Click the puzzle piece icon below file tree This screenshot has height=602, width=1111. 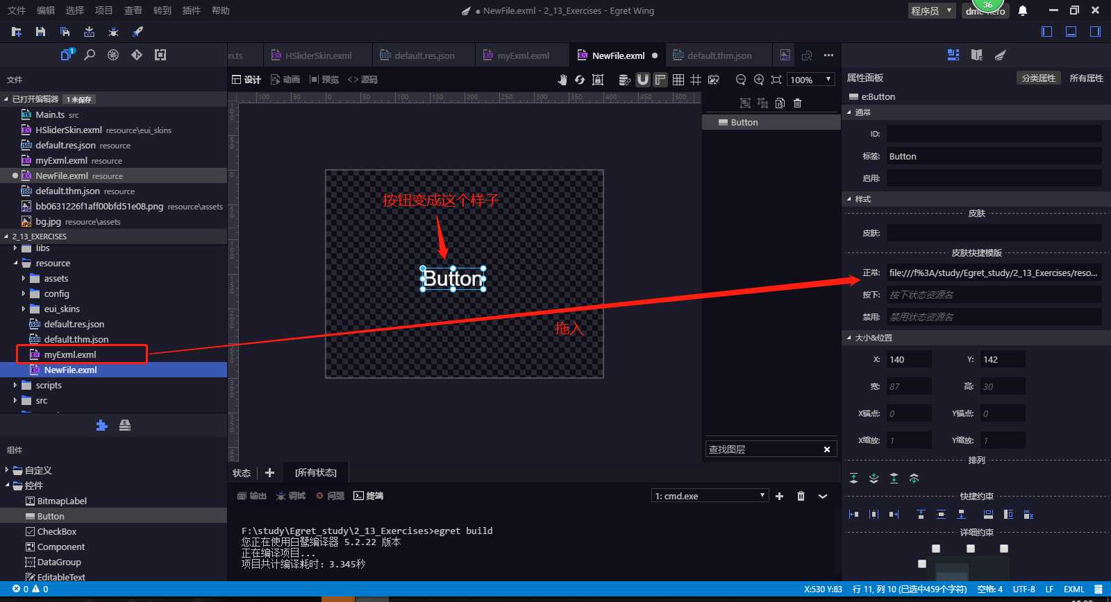coord(102,425)
